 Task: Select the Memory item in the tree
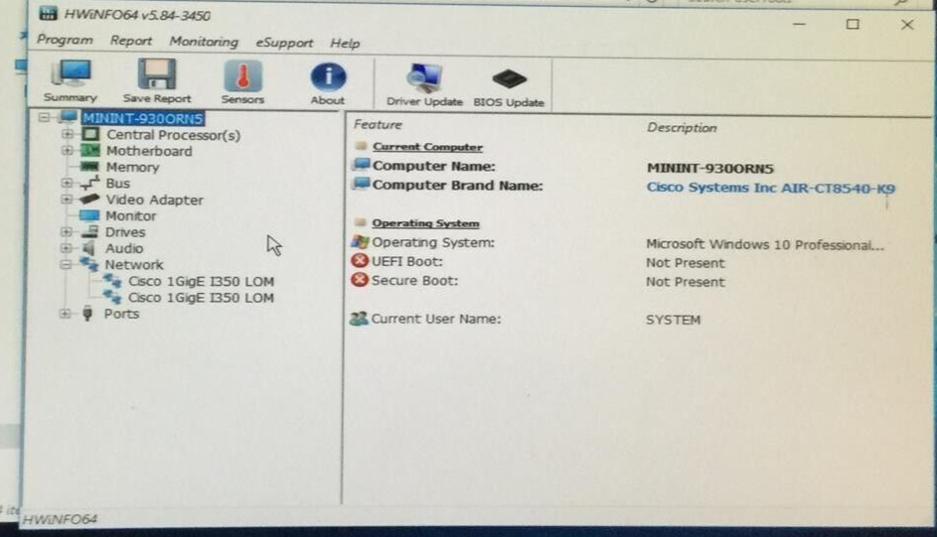132,167
